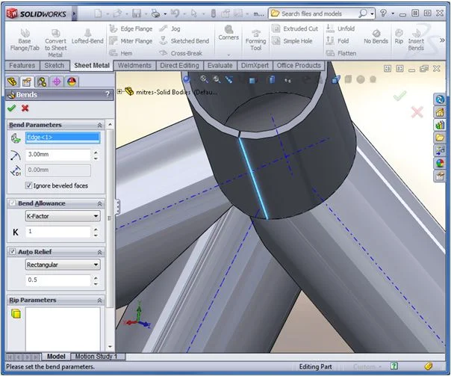Click the Base Flange/Tab tool

[23, 41]
